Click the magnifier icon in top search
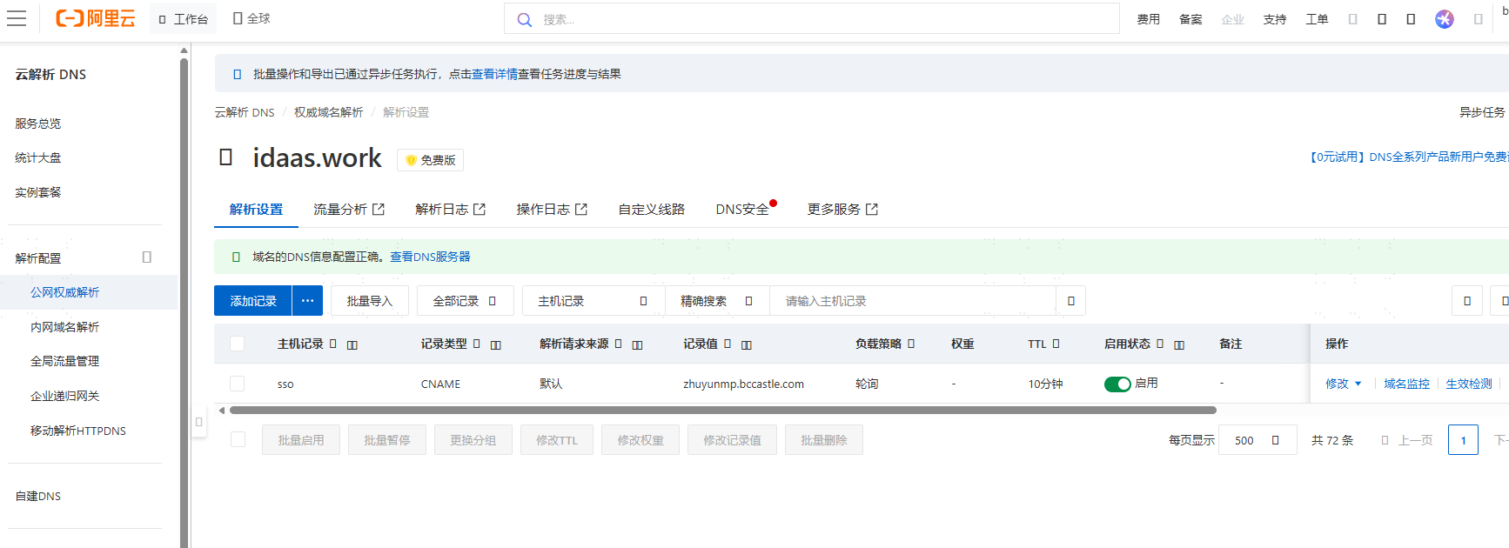 tap(524, 19)
